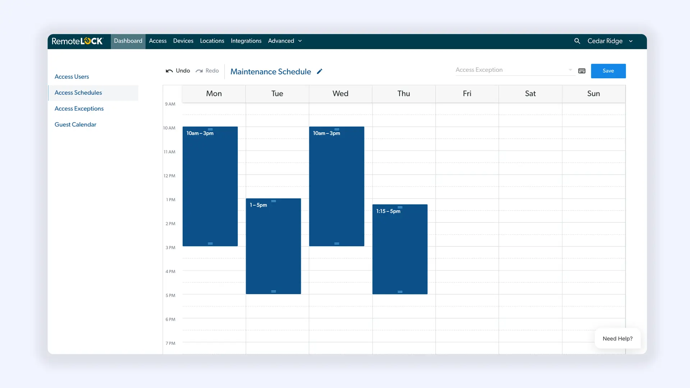Screen dimensions: 690x388
Task: Open the Cedar Ridge account dropdown
Action: (x=610, y=41)
